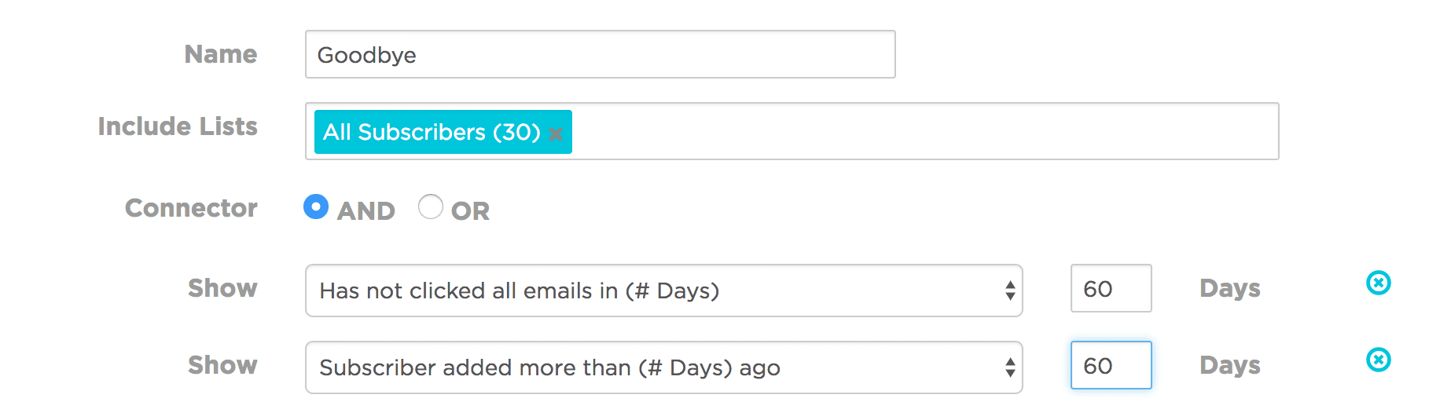The width and height of the screenshot is (1451, 413).
Task: Edit the days value for the subscriber-added condition
Action: [1111, 365]
